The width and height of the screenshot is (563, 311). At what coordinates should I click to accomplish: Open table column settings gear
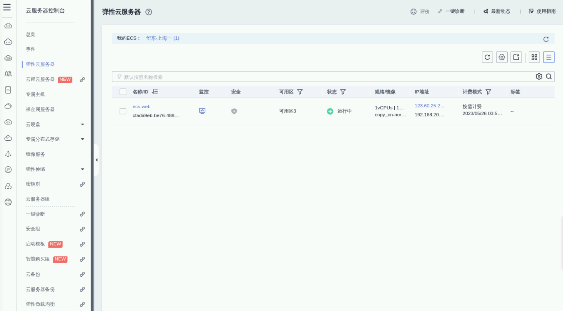click(x=501, y=57)
